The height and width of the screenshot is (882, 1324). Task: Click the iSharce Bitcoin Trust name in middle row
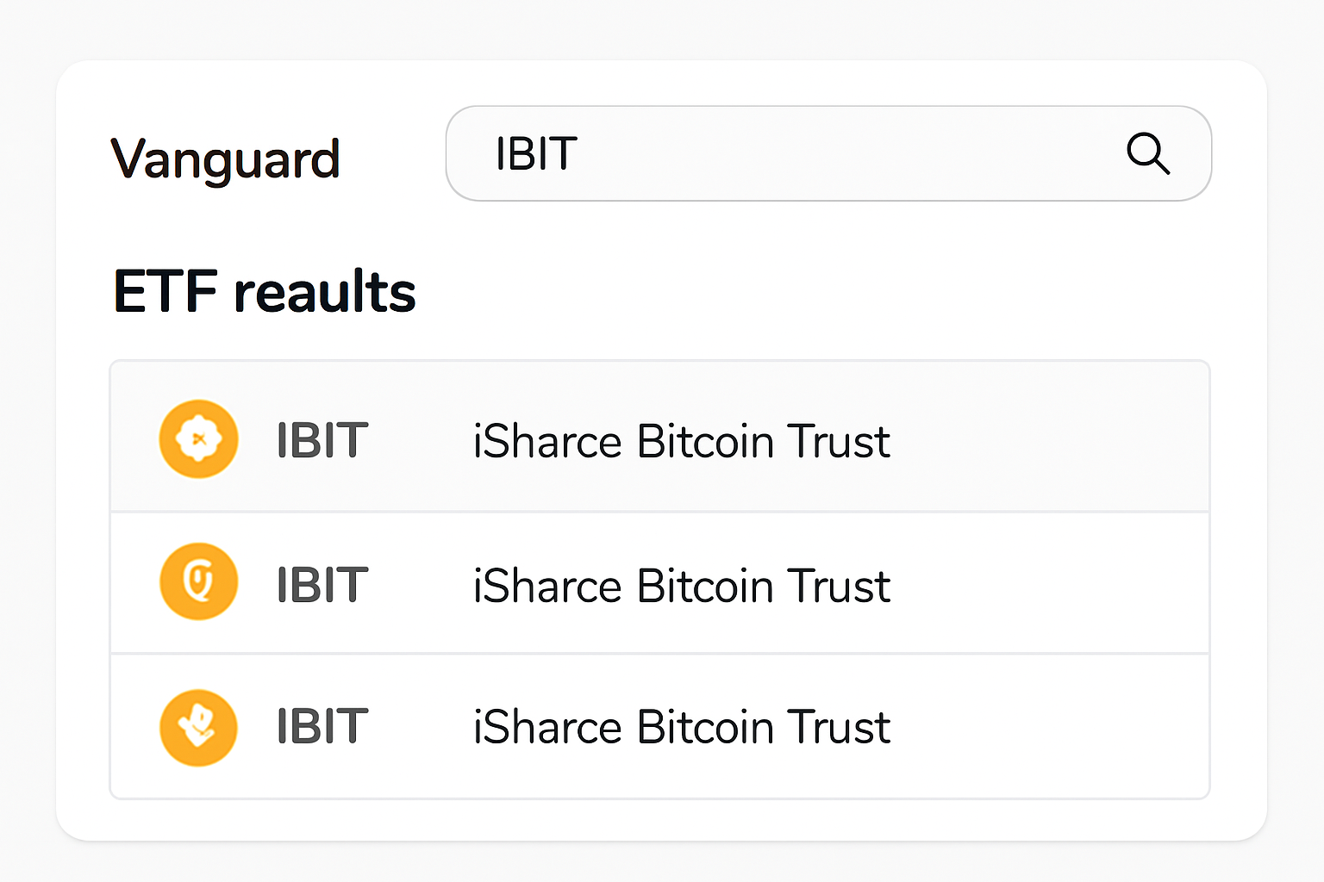pyautogui.click(x=681, y=585)
